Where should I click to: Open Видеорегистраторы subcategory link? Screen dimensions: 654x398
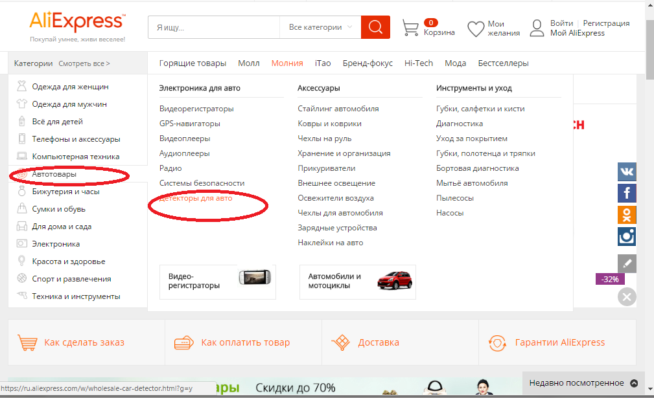tap(196, 109)
